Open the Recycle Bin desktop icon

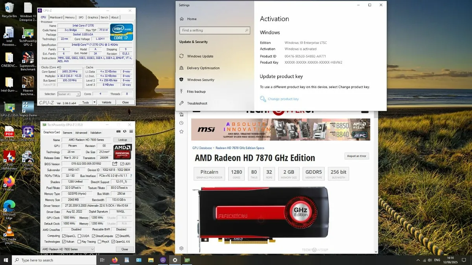[x=9, y=10]
